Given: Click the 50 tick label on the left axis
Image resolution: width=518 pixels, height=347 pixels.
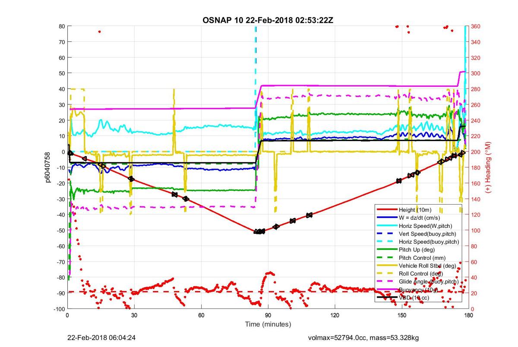Looking at the screenshot, I should [61, 73].
